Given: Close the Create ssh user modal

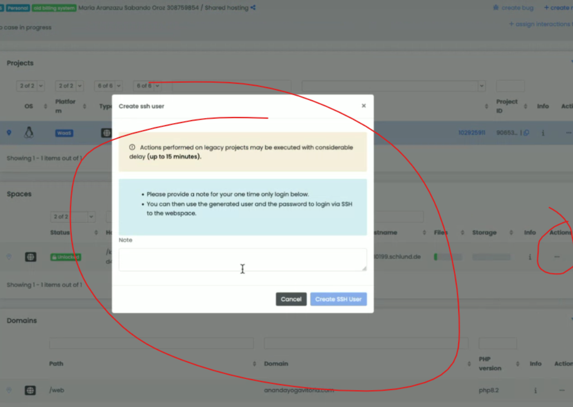Looking at the screenshot, I should click(363, 106).
